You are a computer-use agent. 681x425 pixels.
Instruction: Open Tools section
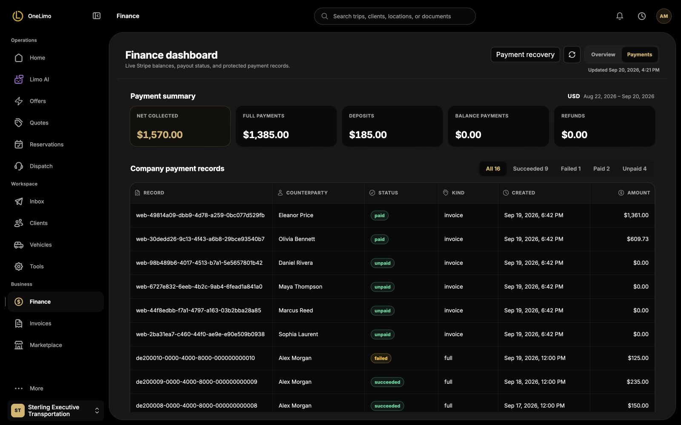tap(56, 266)
